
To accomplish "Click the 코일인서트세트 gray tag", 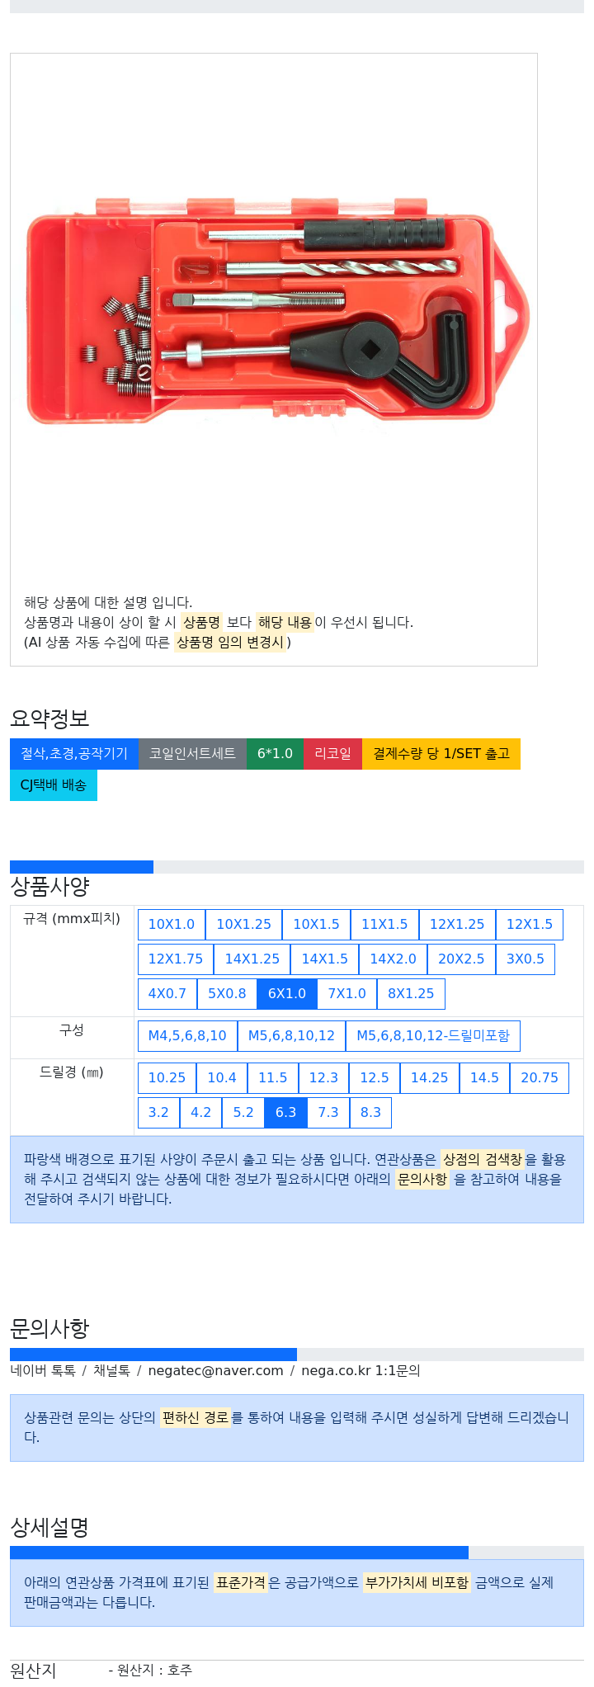I will pyautogui.click(x=192, y=754).
